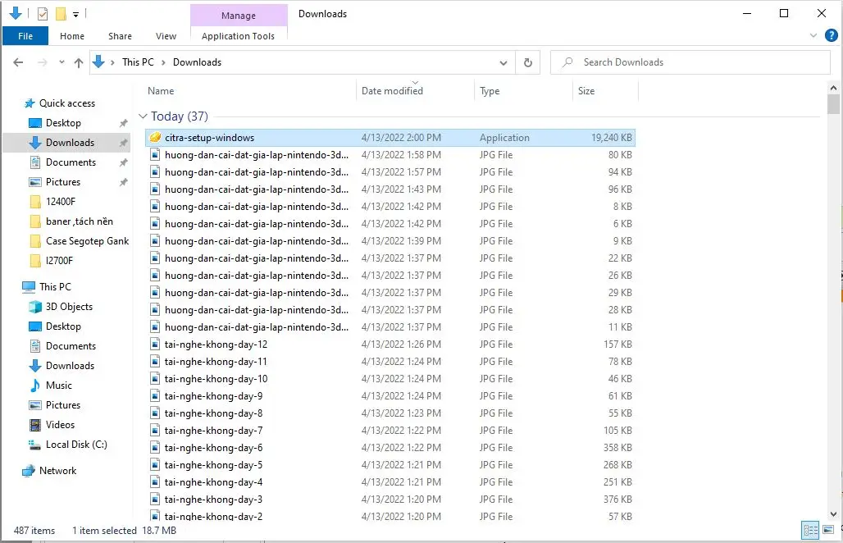Expand the ribbon with chevron arrow
Image resolution: width=843 pixels, height=543 pixels.
coord(813,36)
